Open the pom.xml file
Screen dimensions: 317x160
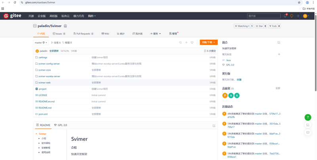43,114
